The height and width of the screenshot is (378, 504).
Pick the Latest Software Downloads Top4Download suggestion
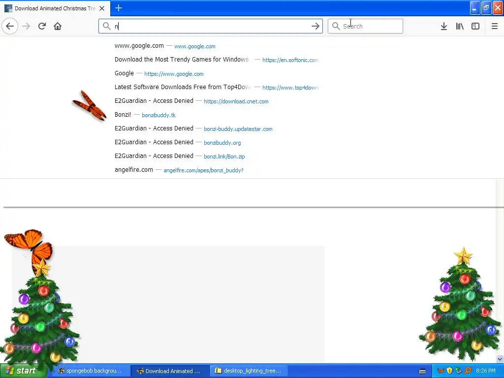[217, 88]
